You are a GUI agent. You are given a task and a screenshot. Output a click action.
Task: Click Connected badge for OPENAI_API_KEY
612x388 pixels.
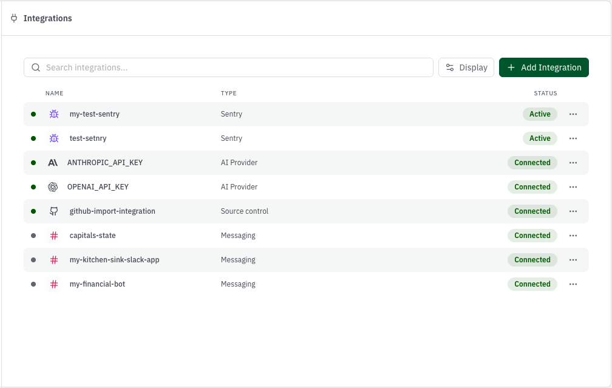(532, 187)
